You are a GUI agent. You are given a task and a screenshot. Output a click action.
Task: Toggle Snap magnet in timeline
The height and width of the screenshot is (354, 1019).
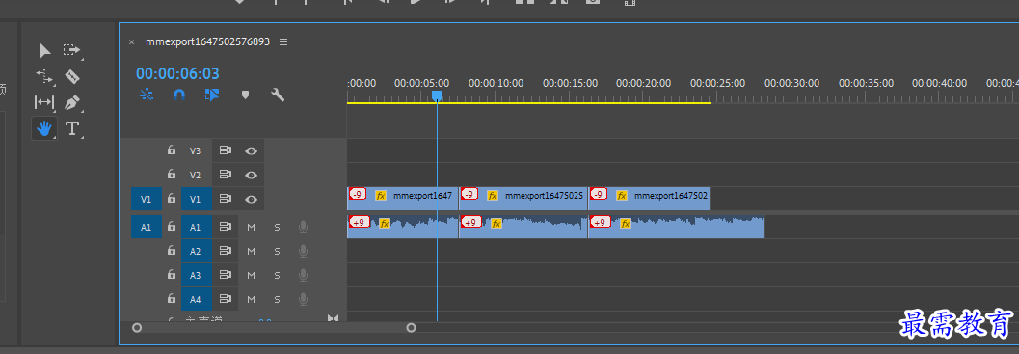(179, 95)
